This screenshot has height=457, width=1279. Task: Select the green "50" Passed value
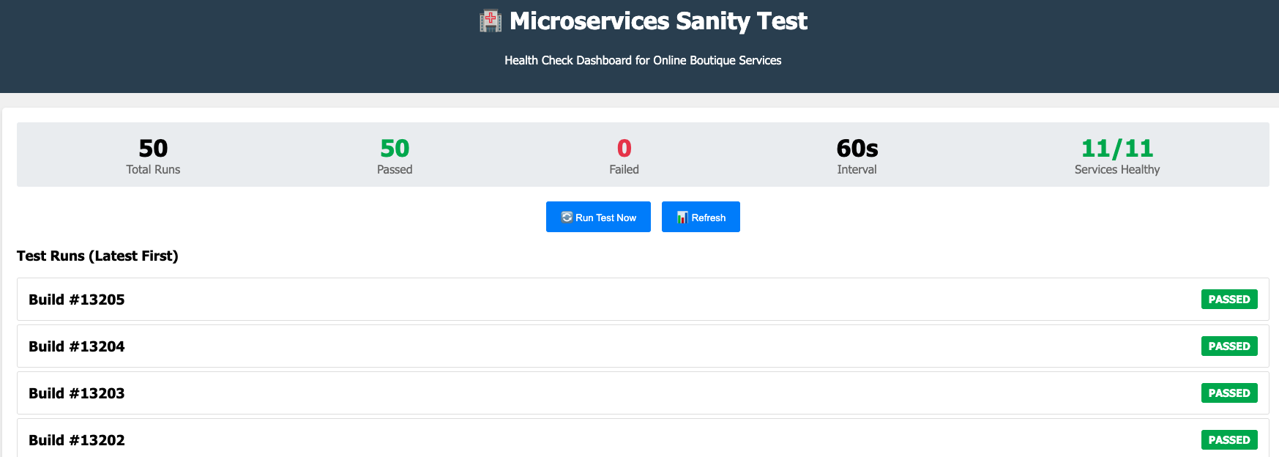395,148
